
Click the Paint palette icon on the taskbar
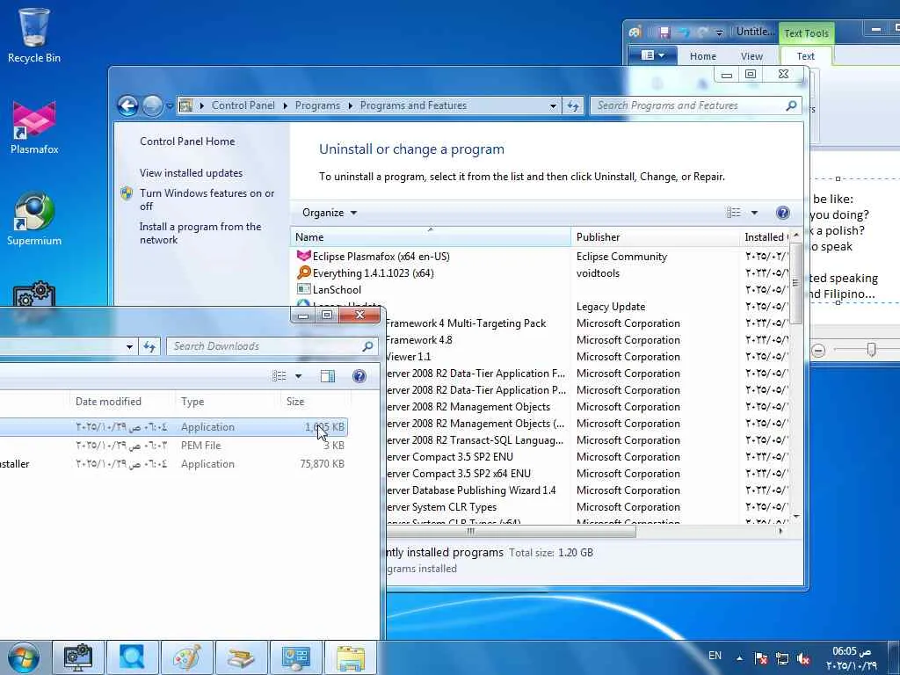(186, 657)
